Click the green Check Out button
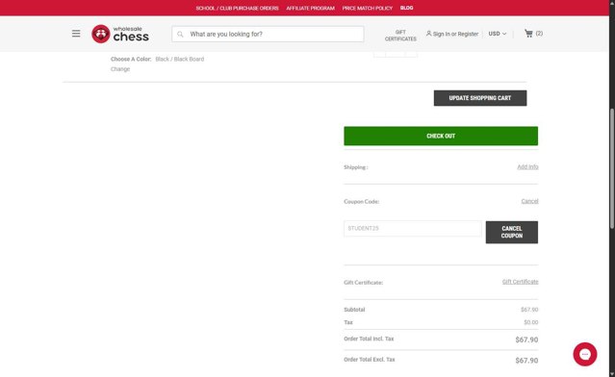 pyautogui.click(x=441, y=136)
